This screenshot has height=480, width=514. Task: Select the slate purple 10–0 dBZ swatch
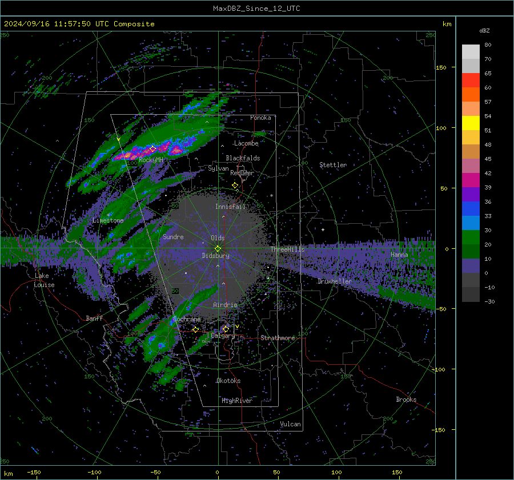[x=471, y=265]
